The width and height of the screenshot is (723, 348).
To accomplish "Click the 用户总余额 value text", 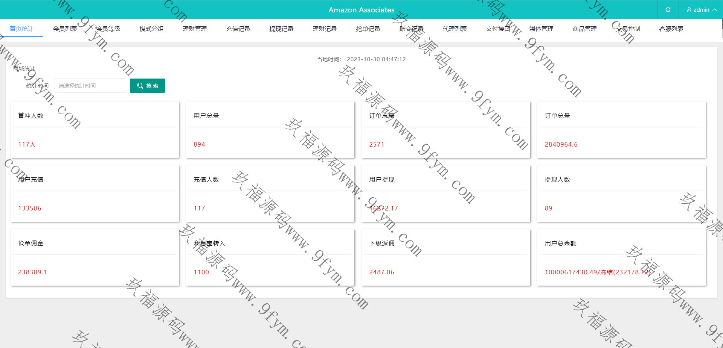I will [597, 272].
